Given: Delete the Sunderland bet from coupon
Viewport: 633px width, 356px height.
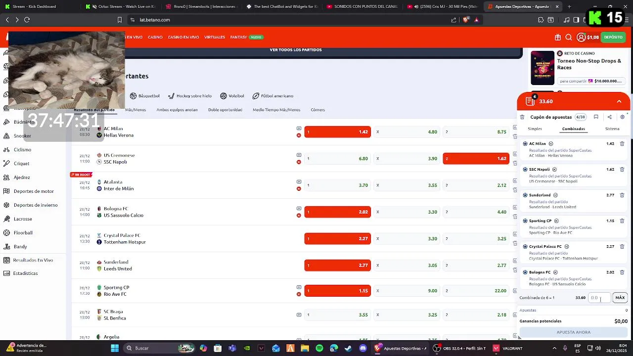Looking at the screenshot, I should click(622, 195).
